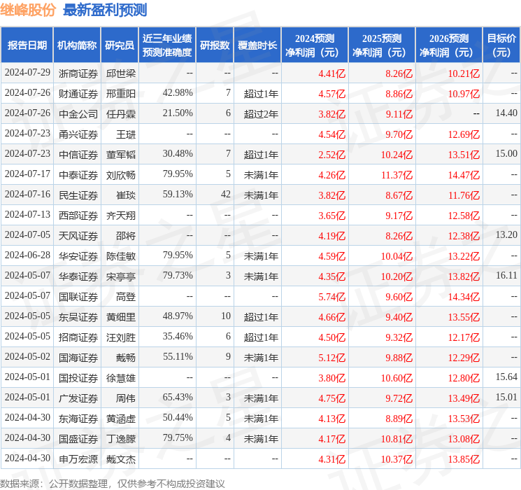
Task: Click the 研报数 column header
Action: point(215,45)
